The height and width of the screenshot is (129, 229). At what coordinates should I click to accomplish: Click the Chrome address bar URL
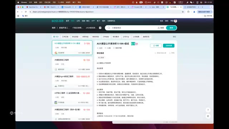(x=63, y=12)
